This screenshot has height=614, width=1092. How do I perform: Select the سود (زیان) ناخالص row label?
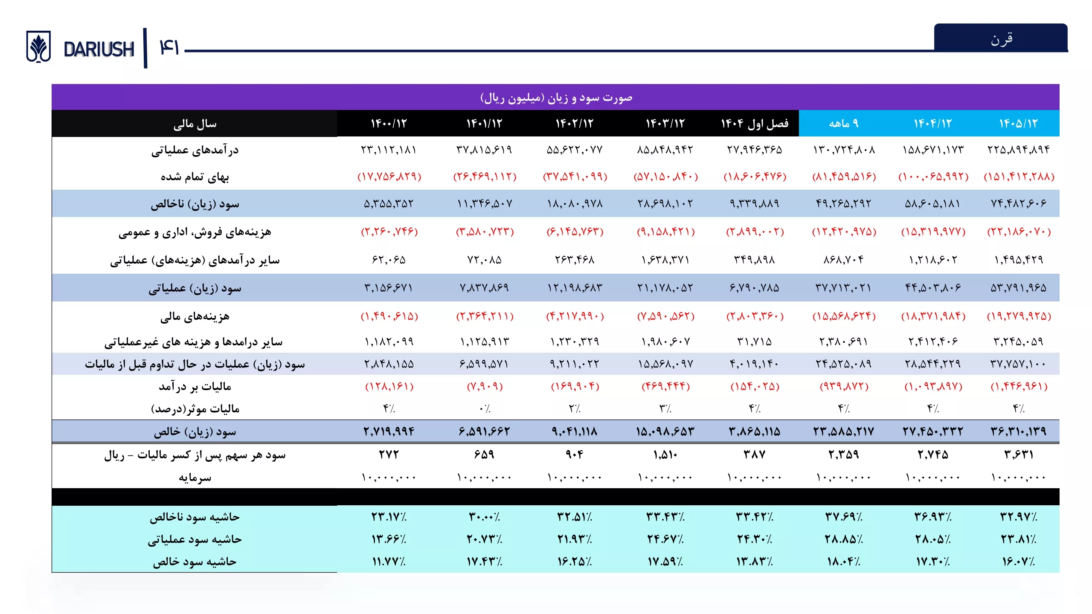pyautogui.click(x=195, y=204)
